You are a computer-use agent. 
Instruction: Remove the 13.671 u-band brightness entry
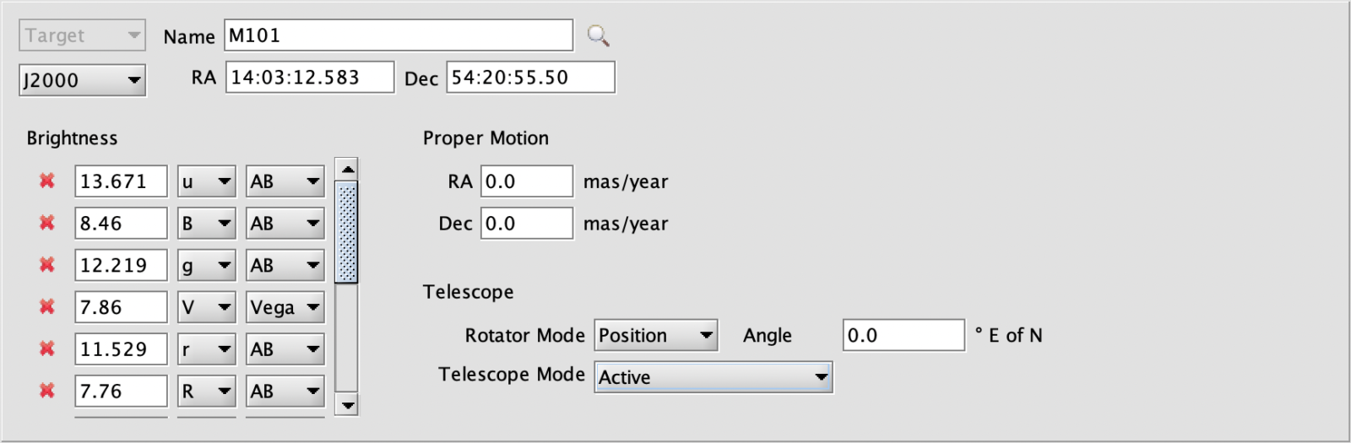tap(47, 181)
